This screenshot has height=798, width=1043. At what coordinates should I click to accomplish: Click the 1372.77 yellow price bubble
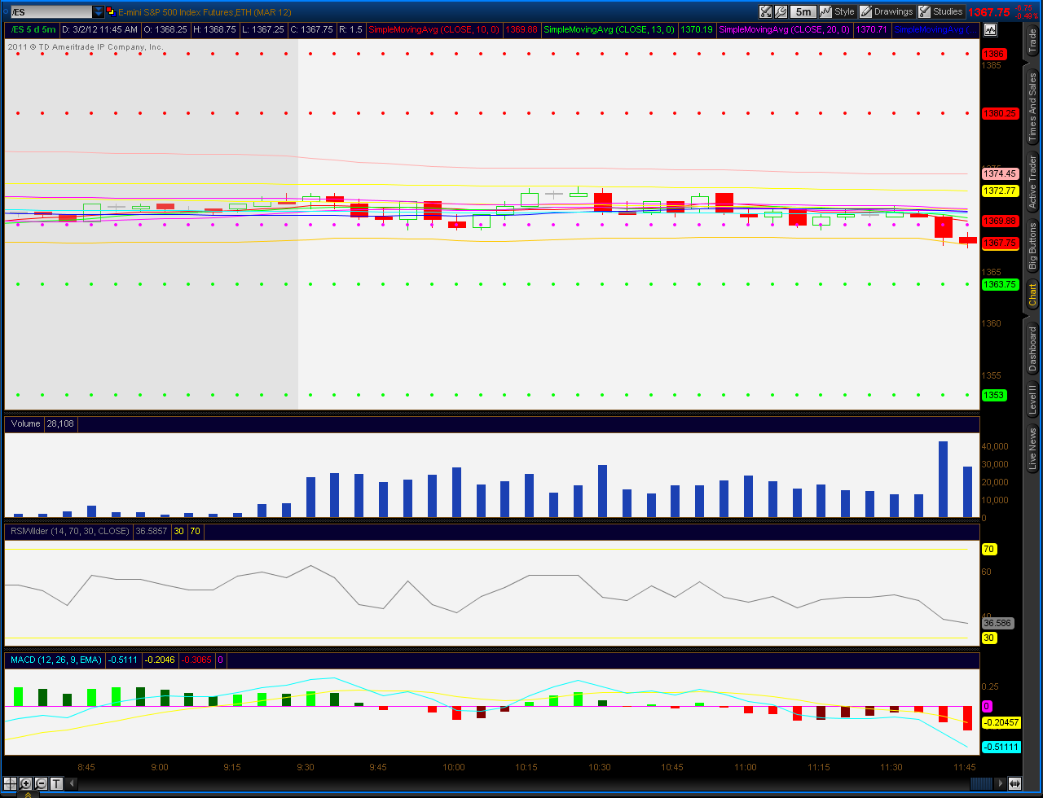click(1000, 191)
